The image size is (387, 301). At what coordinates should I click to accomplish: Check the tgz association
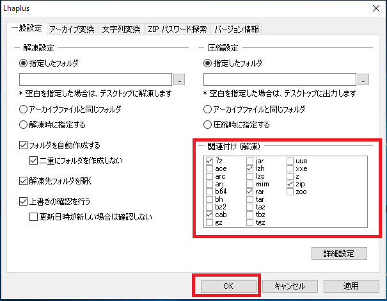(249, 222)
